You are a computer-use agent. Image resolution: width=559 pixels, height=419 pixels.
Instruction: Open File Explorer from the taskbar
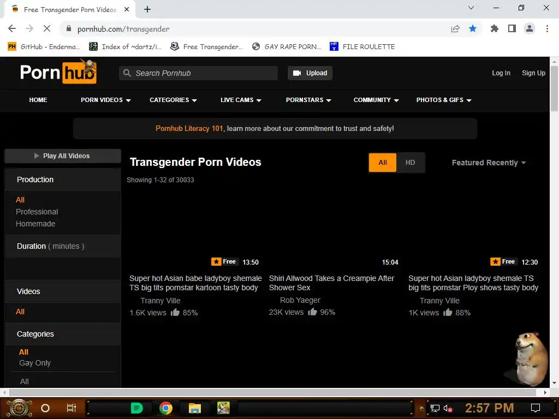click(195, 408)
